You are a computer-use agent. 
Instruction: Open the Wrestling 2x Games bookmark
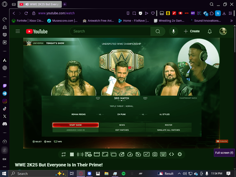point(169,21)
